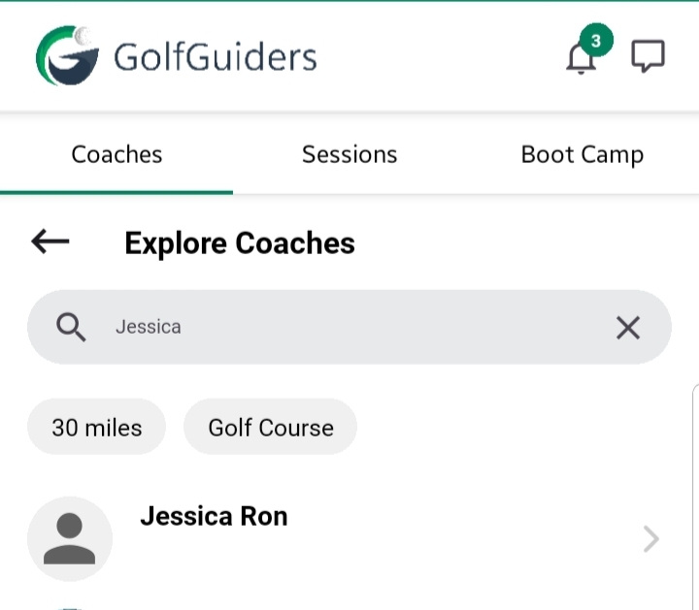
Task: Click the Explore Coaches heading
Action: click(x=240, y=242)
